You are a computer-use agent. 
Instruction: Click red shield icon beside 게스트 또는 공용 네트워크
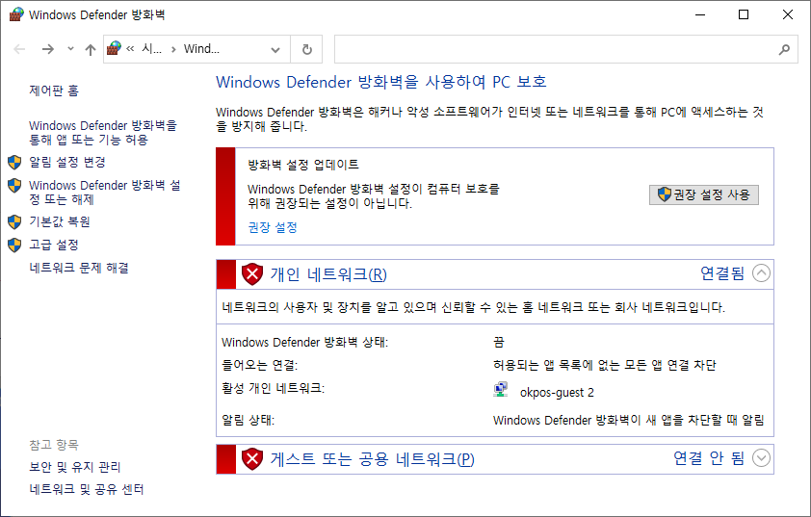pos(252,459)
